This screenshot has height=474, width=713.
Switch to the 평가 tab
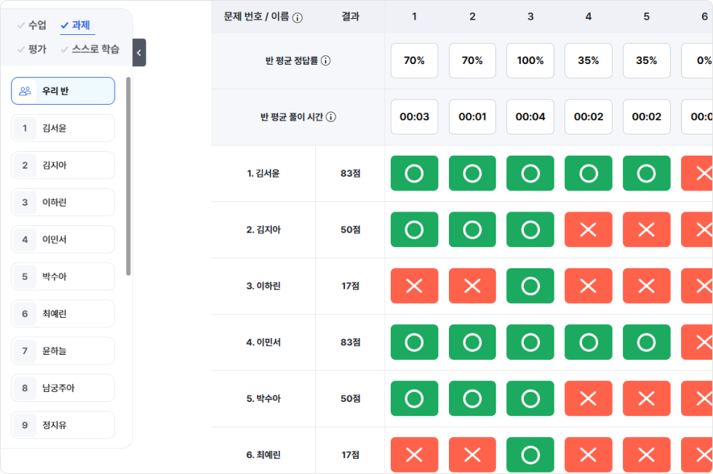pyautogui.click(x=32, y=49)
